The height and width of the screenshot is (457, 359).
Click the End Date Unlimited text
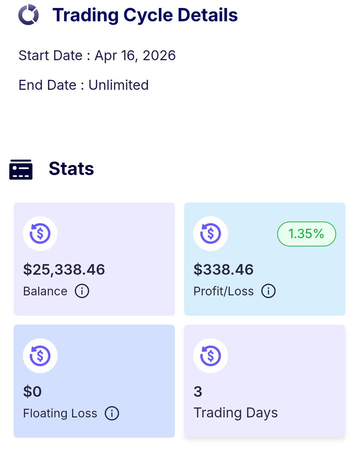click(83, 85)
